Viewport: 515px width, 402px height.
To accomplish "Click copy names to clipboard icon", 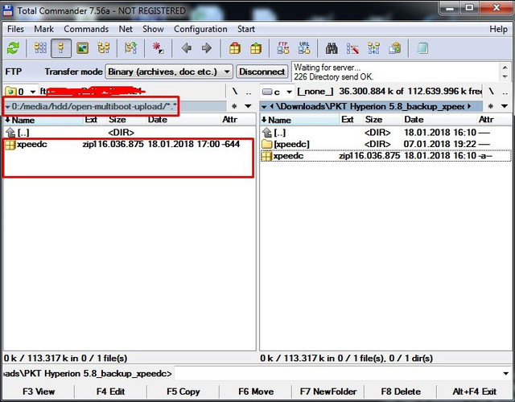I will (394, 48).
